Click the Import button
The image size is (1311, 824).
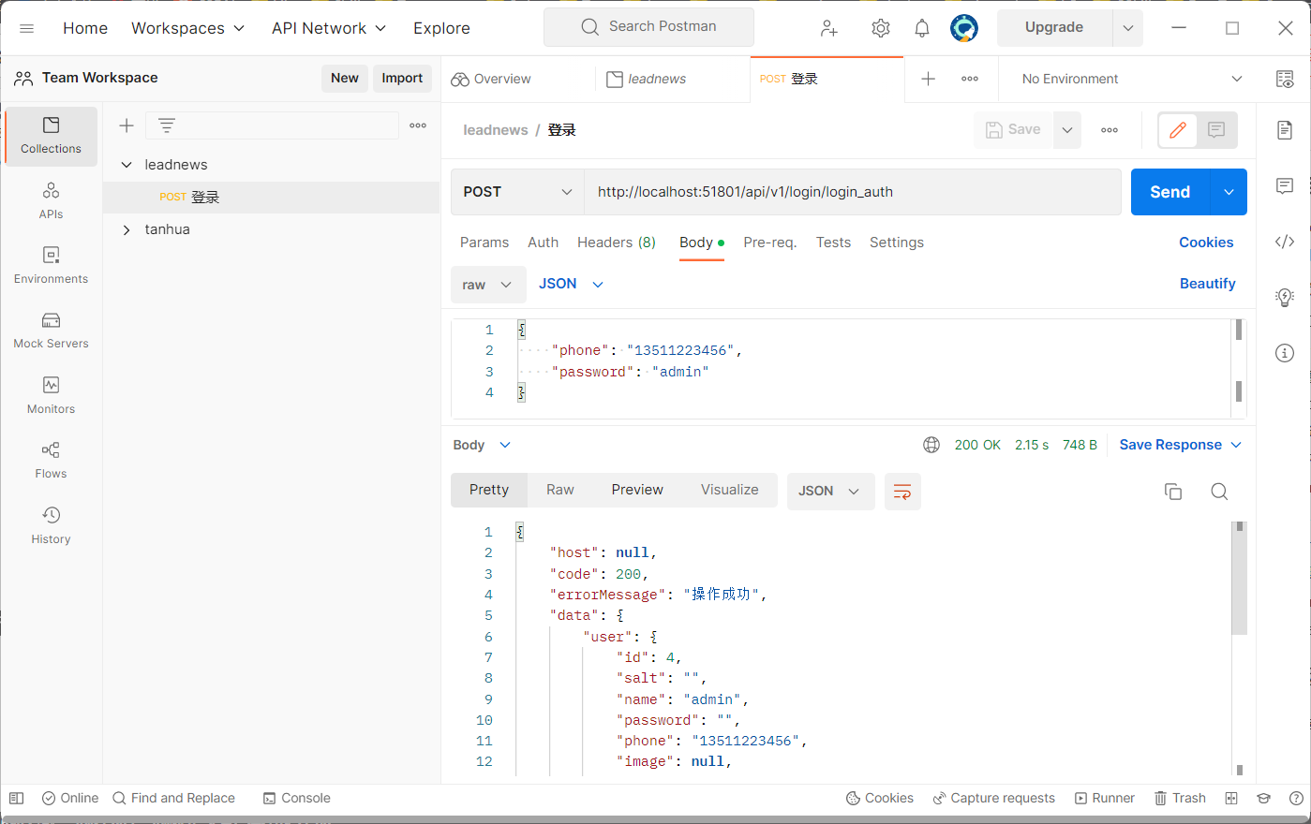(x=402, y=79)
